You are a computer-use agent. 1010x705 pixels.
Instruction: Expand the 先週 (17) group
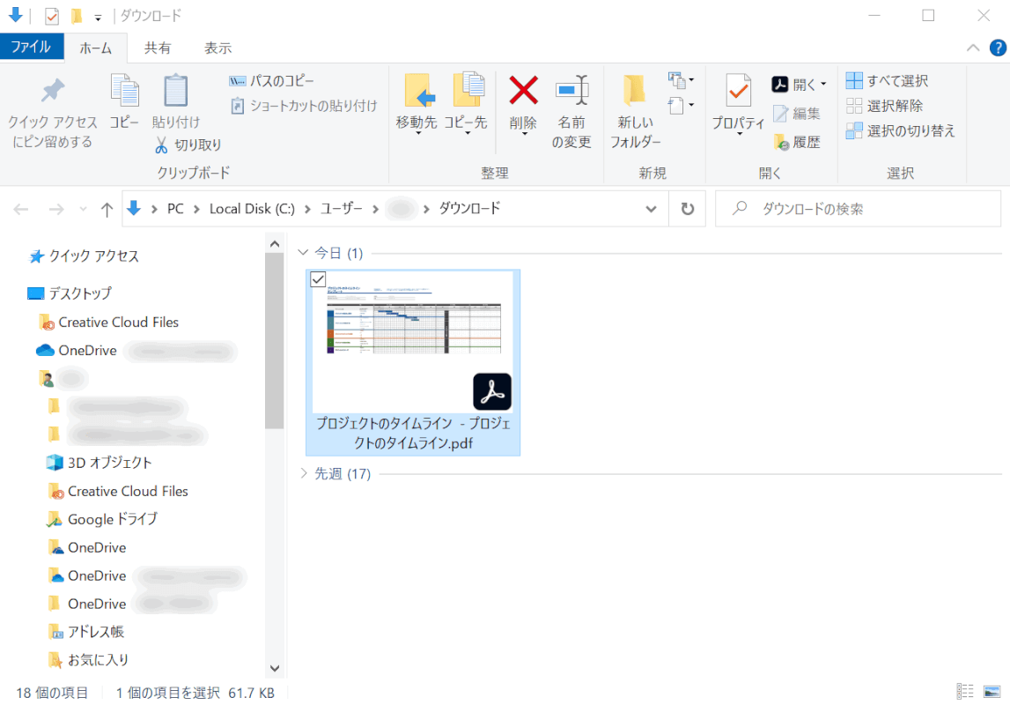(305, 474)
